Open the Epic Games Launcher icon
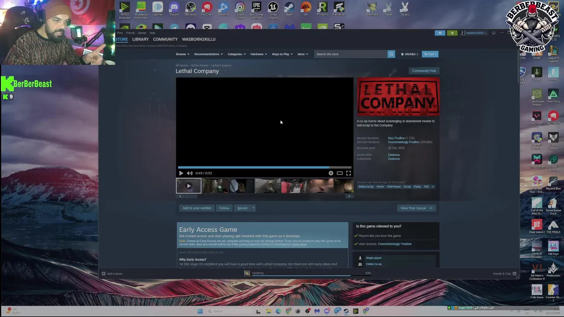Screen dimensions: 564x317 point(256,10)
